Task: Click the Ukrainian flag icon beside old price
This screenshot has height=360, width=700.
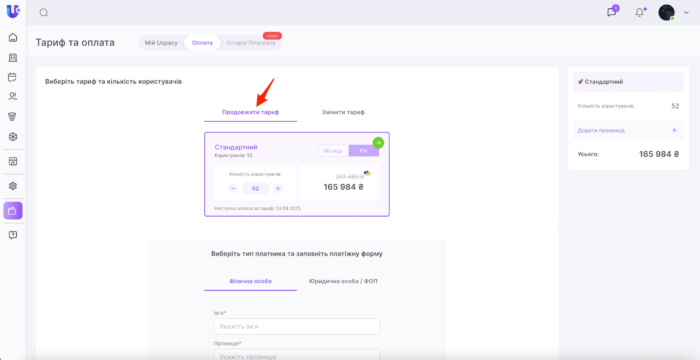Action: (x=367, y=173)
